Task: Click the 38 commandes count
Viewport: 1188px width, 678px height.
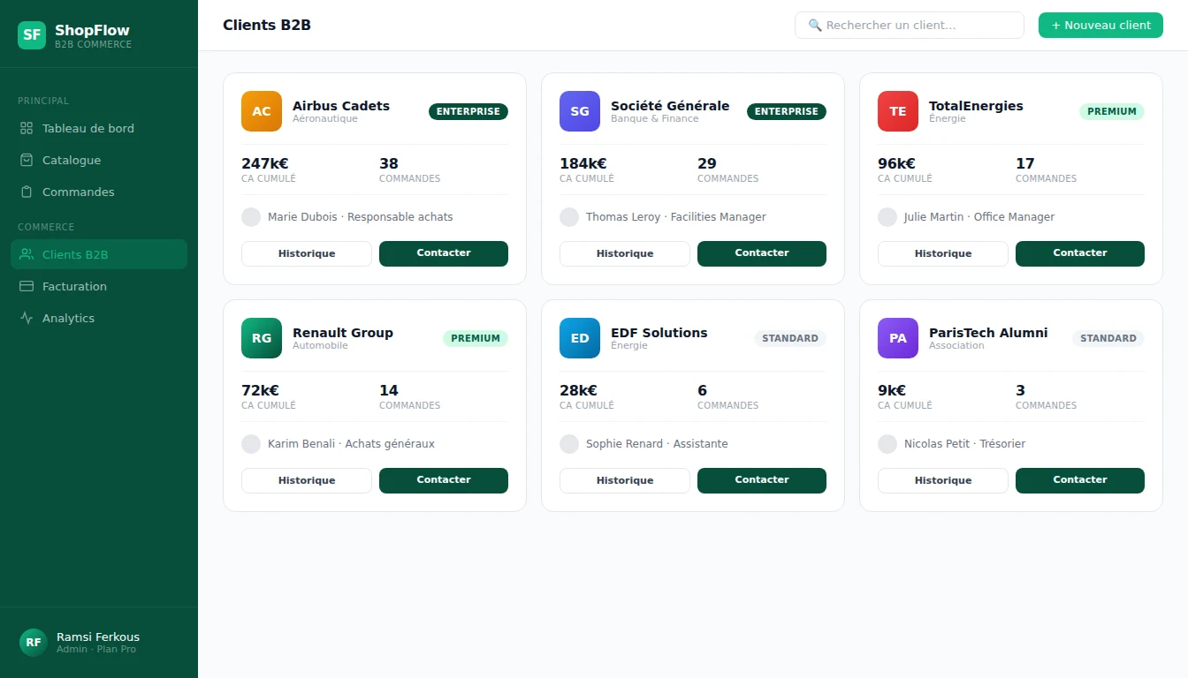Action: [x=389, y=163]
